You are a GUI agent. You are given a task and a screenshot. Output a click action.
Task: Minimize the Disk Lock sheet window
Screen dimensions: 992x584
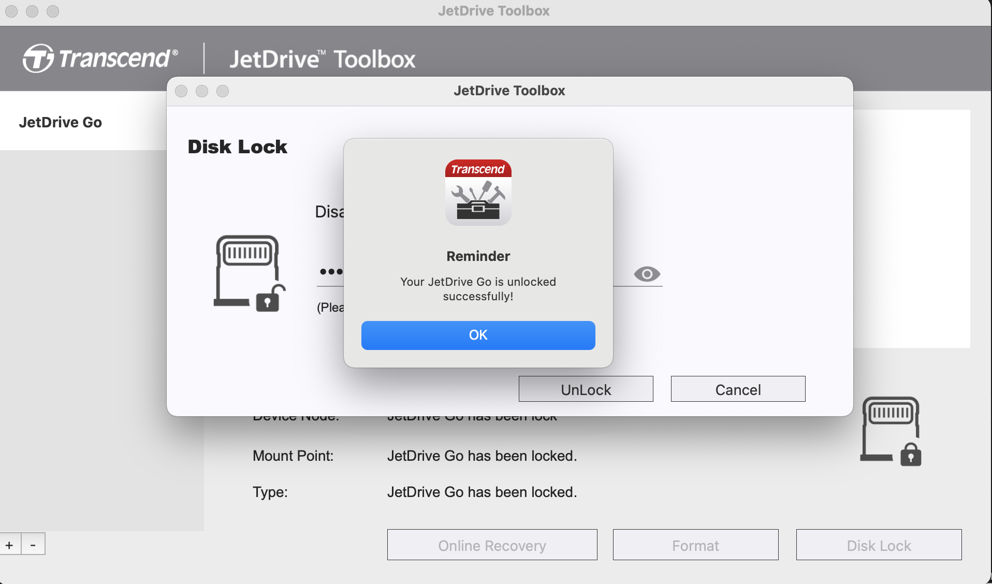(202, 91)
